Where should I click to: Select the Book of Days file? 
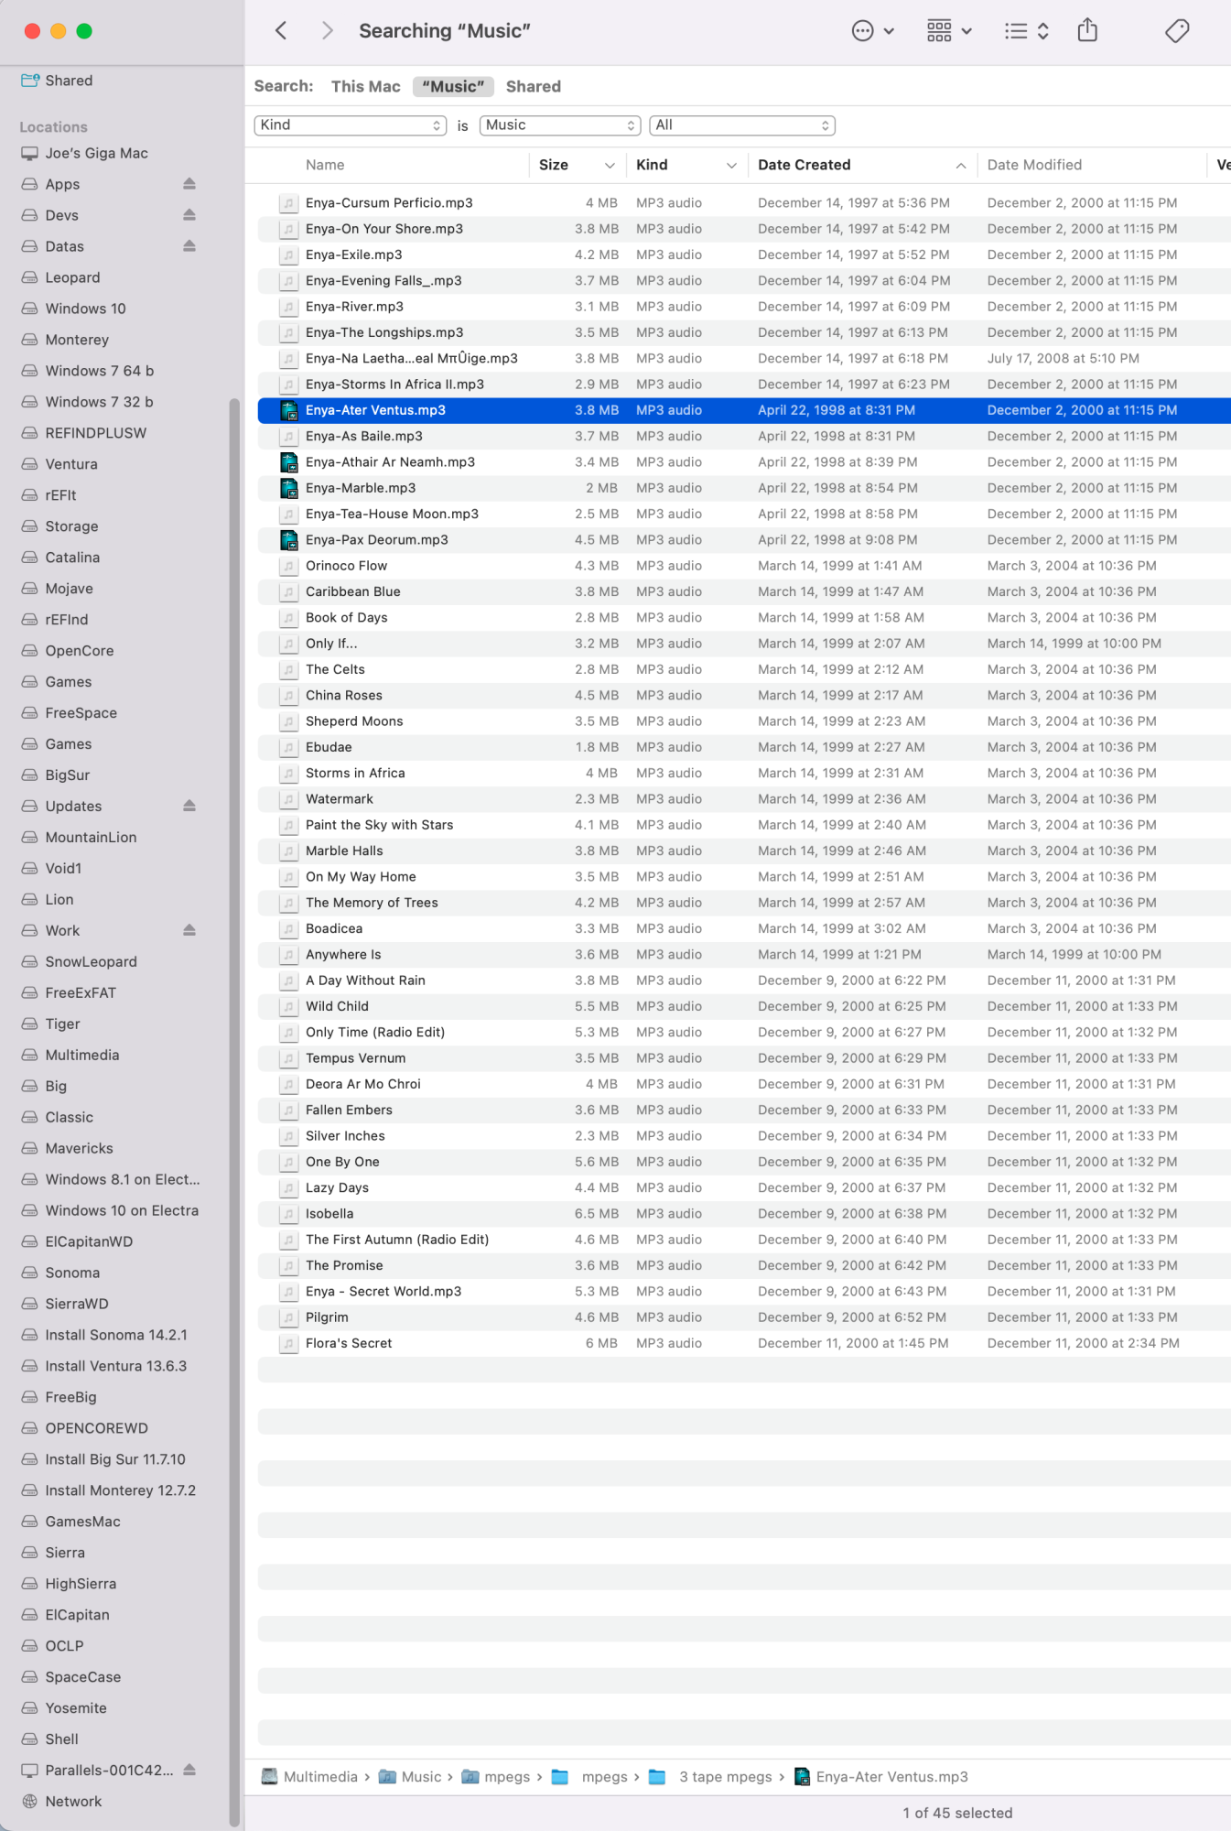[x=744, y=618]
